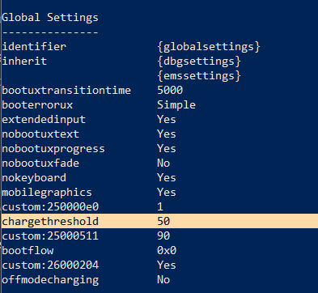This screenshot has width=318, height=293.
Task: Click the extendedinput setting name
Action: coord(44,120)
